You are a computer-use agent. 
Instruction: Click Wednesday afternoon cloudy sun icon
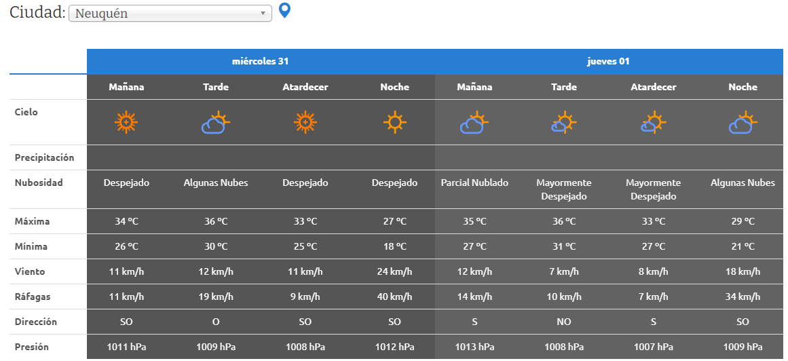[x=216, y=122]
